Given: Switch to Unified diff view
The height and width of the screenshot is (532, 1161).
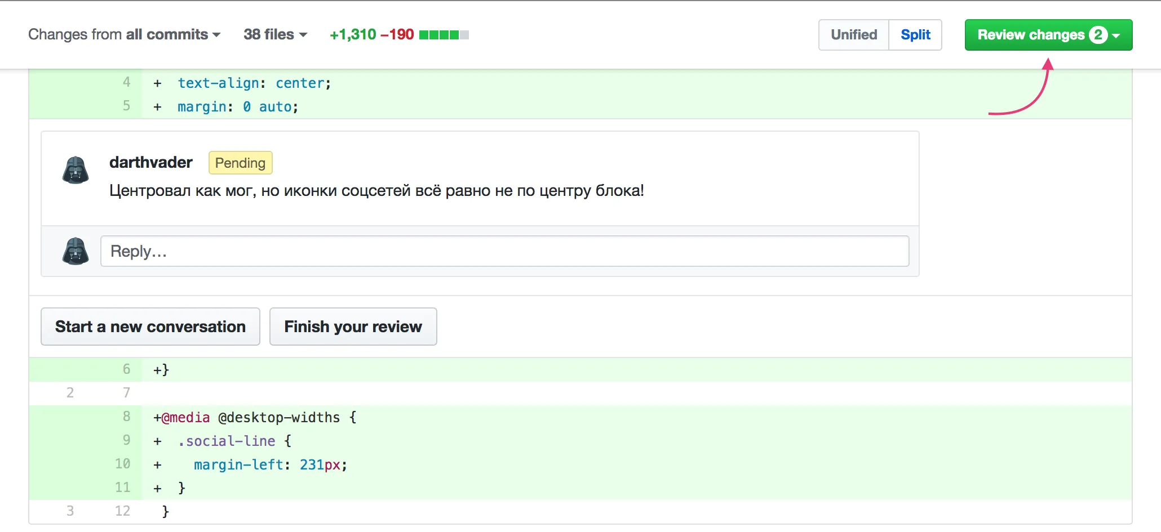Looking at the screenshot, I should pyautogui.click(x=853, y=35).
